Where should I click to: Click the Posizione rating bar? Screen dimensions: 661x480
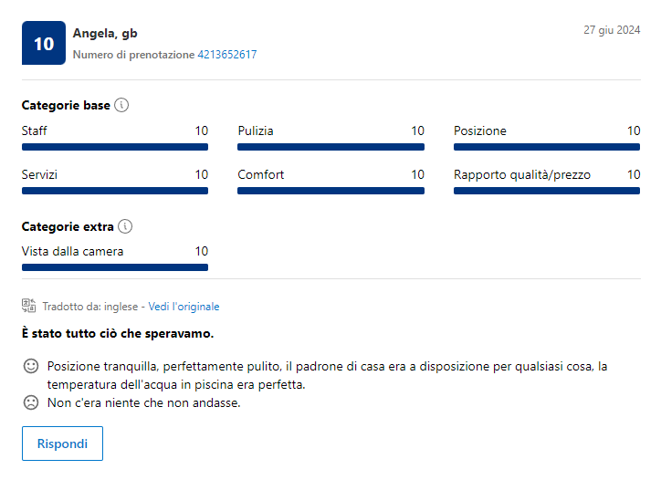547,147
